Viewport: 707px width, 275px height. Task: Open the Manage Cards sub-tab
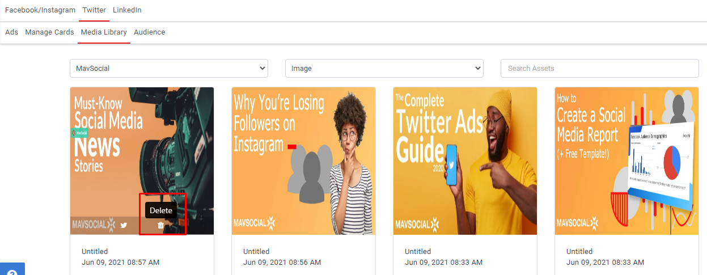(49, 32)
